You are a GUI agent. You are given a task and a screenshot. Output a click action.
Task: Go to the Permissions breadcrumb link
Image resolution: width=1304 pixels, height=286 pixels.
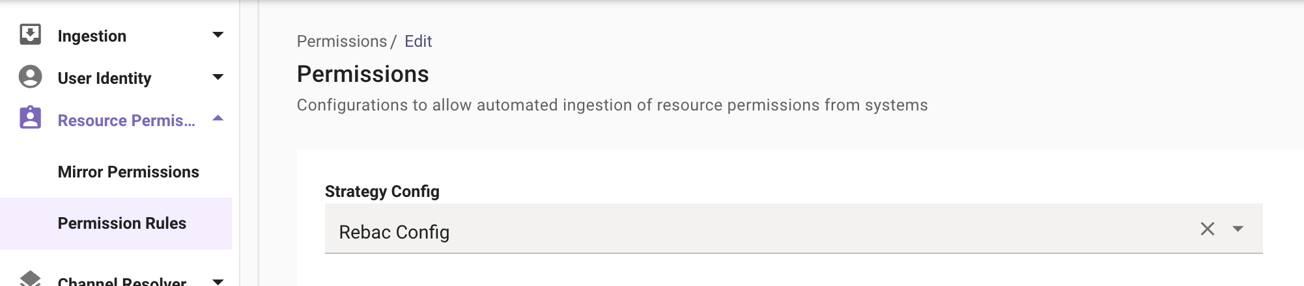342,42
